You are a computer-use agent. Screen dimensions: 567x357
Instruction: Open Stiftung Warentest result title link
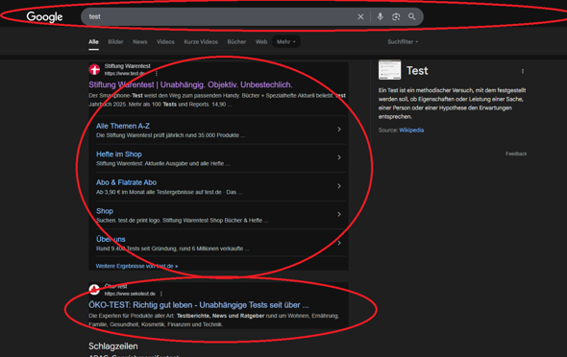pos(190,84)
